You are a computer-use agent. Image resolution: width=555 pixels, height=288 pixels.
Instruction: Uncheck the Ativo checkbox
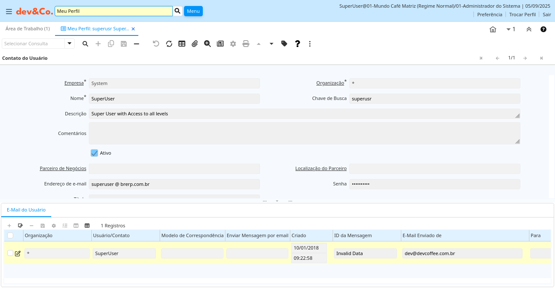pyautogui.click(x=94, y=153)
